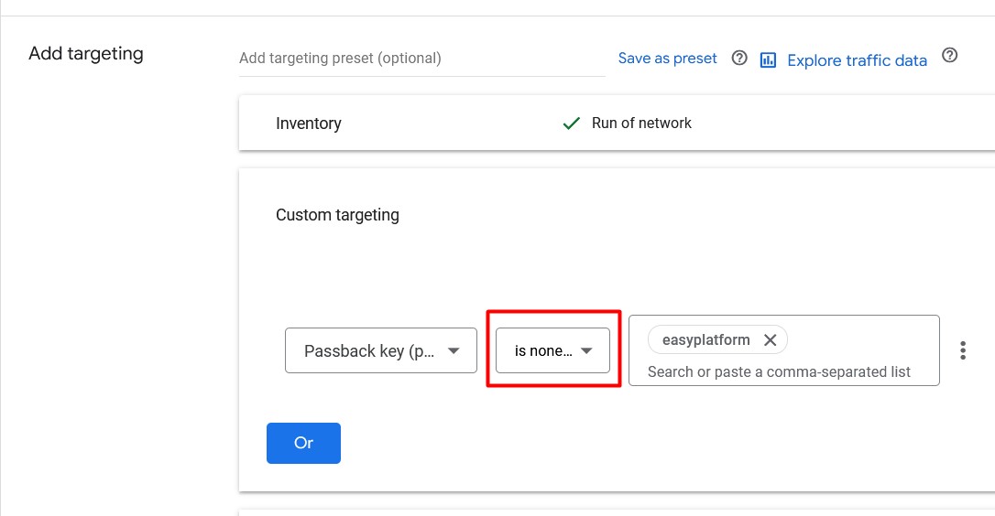Open help icon beside Save as preset
This screenshot has width=995, height=516.
[739, 58]
